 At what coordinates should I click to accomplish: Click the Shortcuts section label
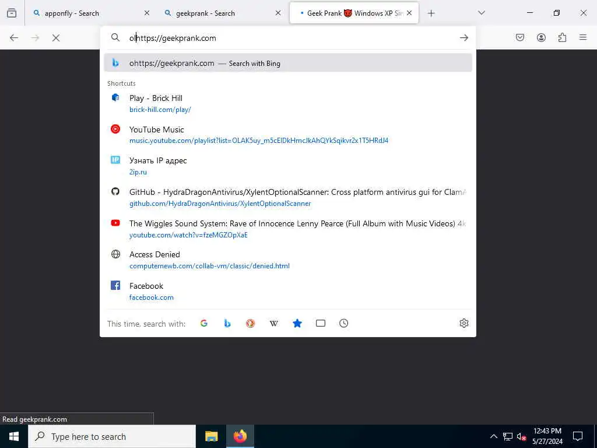tap(121, 83)
